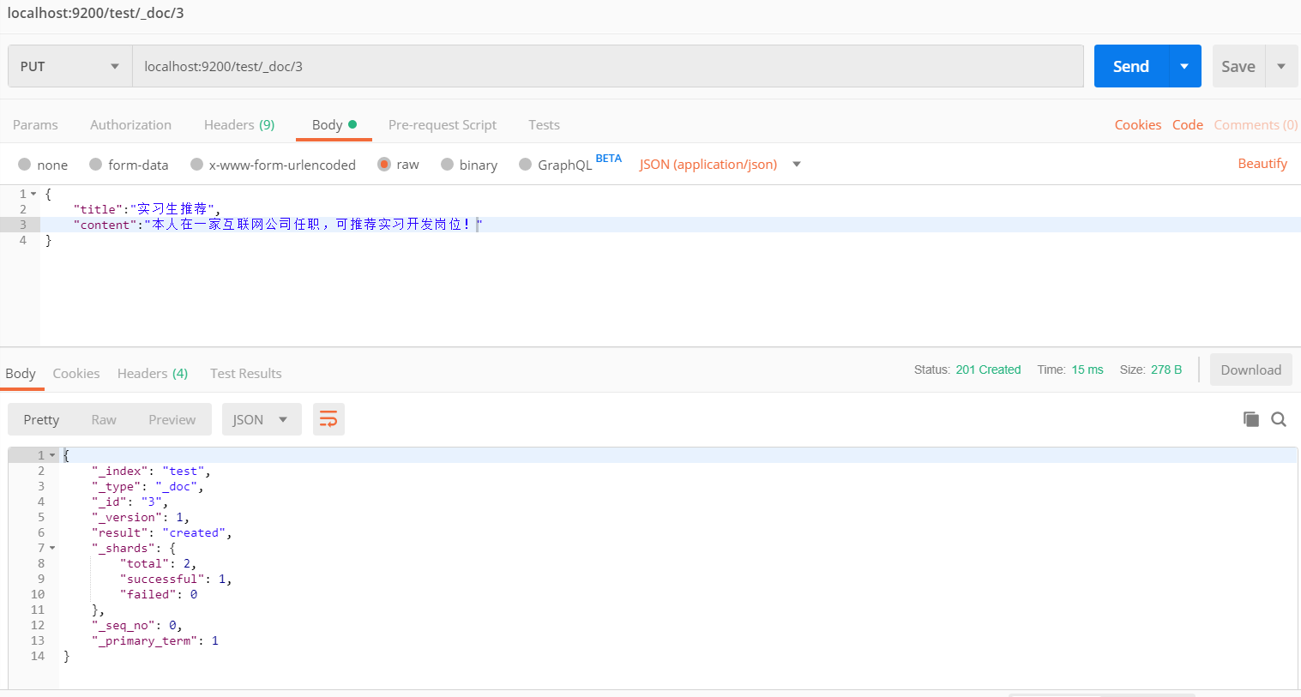Click the "successful": 1 response line
Screen dimensions: 1301x697
(175, 579)
